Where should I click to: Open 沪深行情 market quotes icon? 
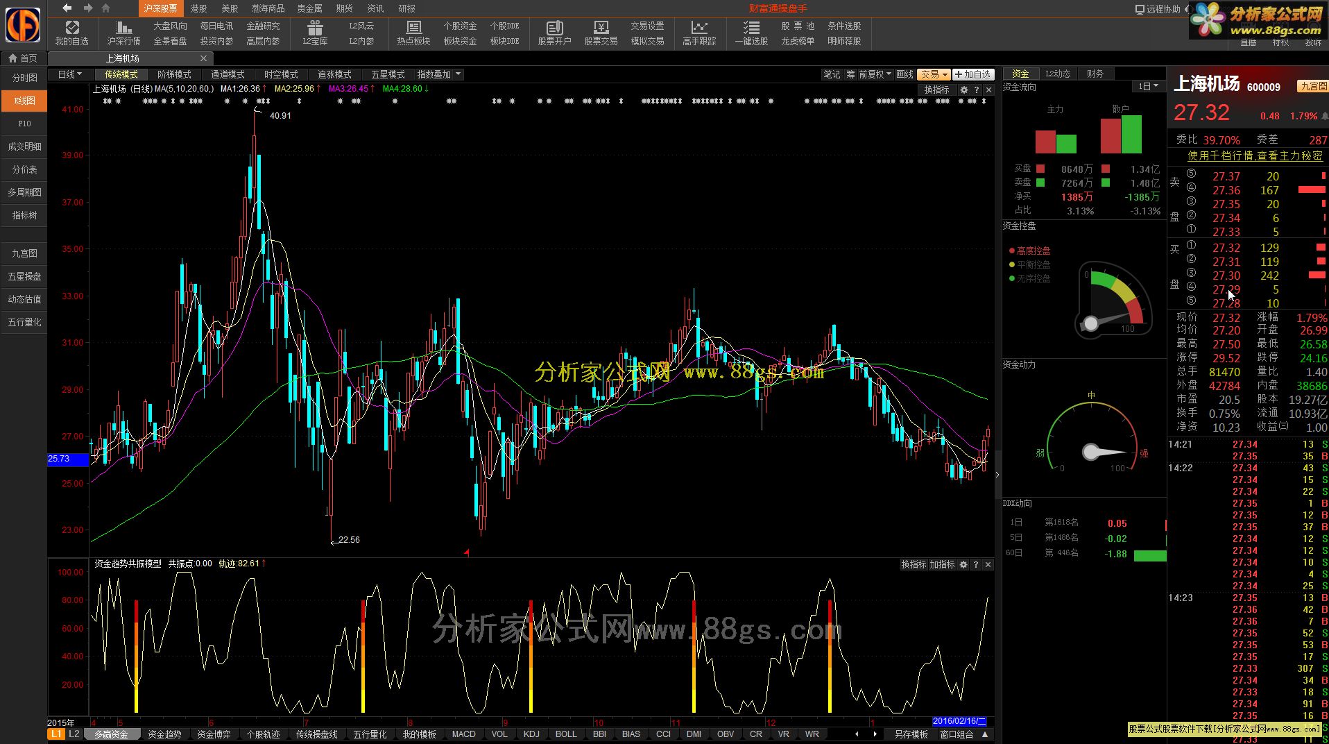pos(123,33)
